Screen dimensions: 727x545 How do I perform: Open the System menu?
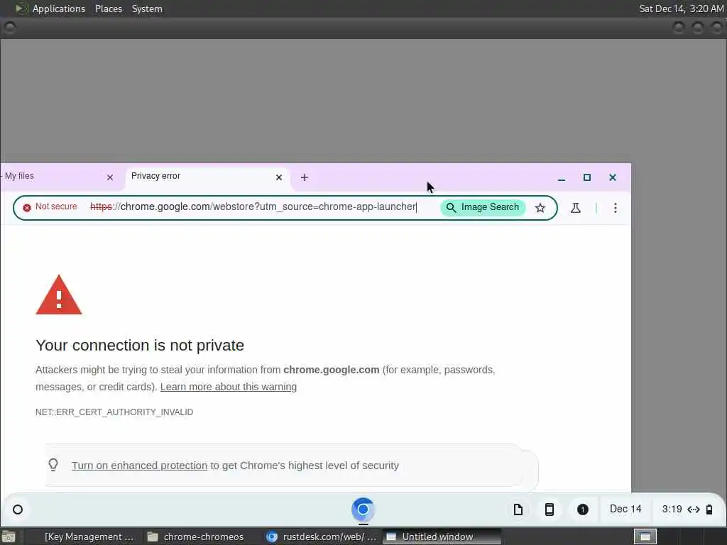point(147,9)
